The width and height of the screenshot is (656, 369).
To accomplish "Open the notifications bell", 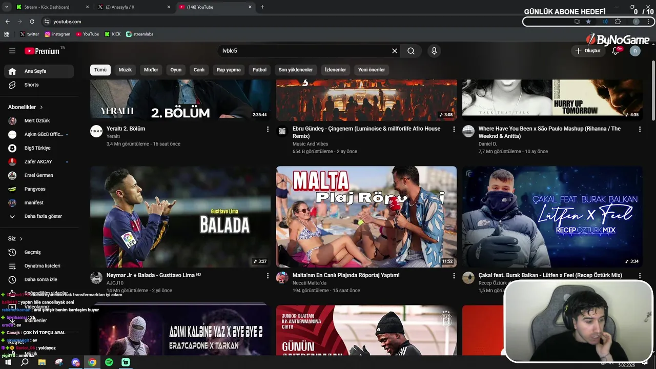I will coord(616,51).
